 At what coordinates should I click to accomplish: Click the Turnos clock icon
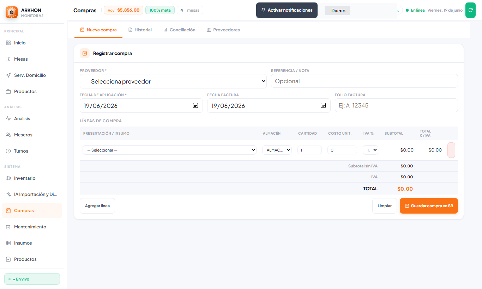(8, 151)
